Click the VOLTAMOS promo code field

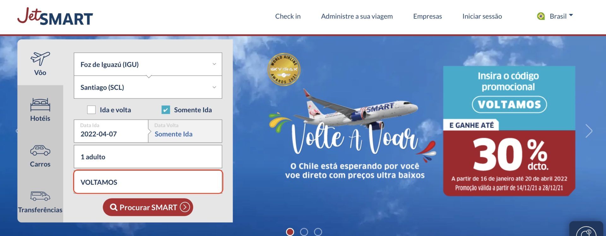(148, 182)
